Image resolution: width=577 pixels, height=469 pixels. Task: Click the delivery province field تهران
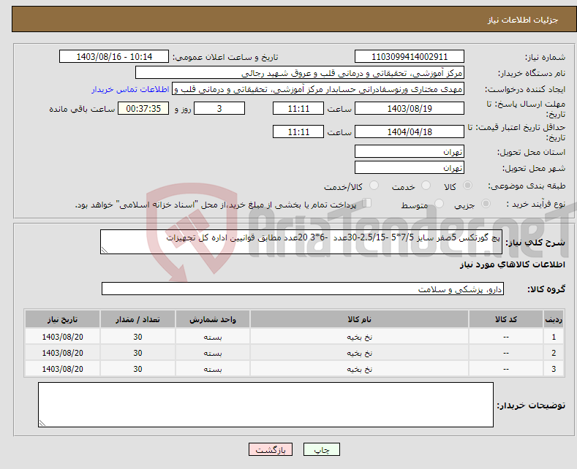pos(410,151)
